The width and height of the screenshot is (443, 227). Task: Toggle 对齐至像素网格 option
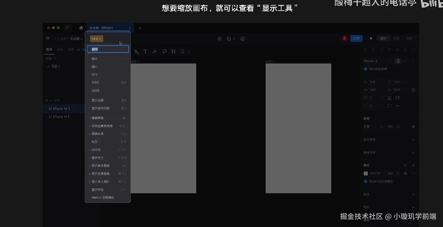[x=108, y=126]
